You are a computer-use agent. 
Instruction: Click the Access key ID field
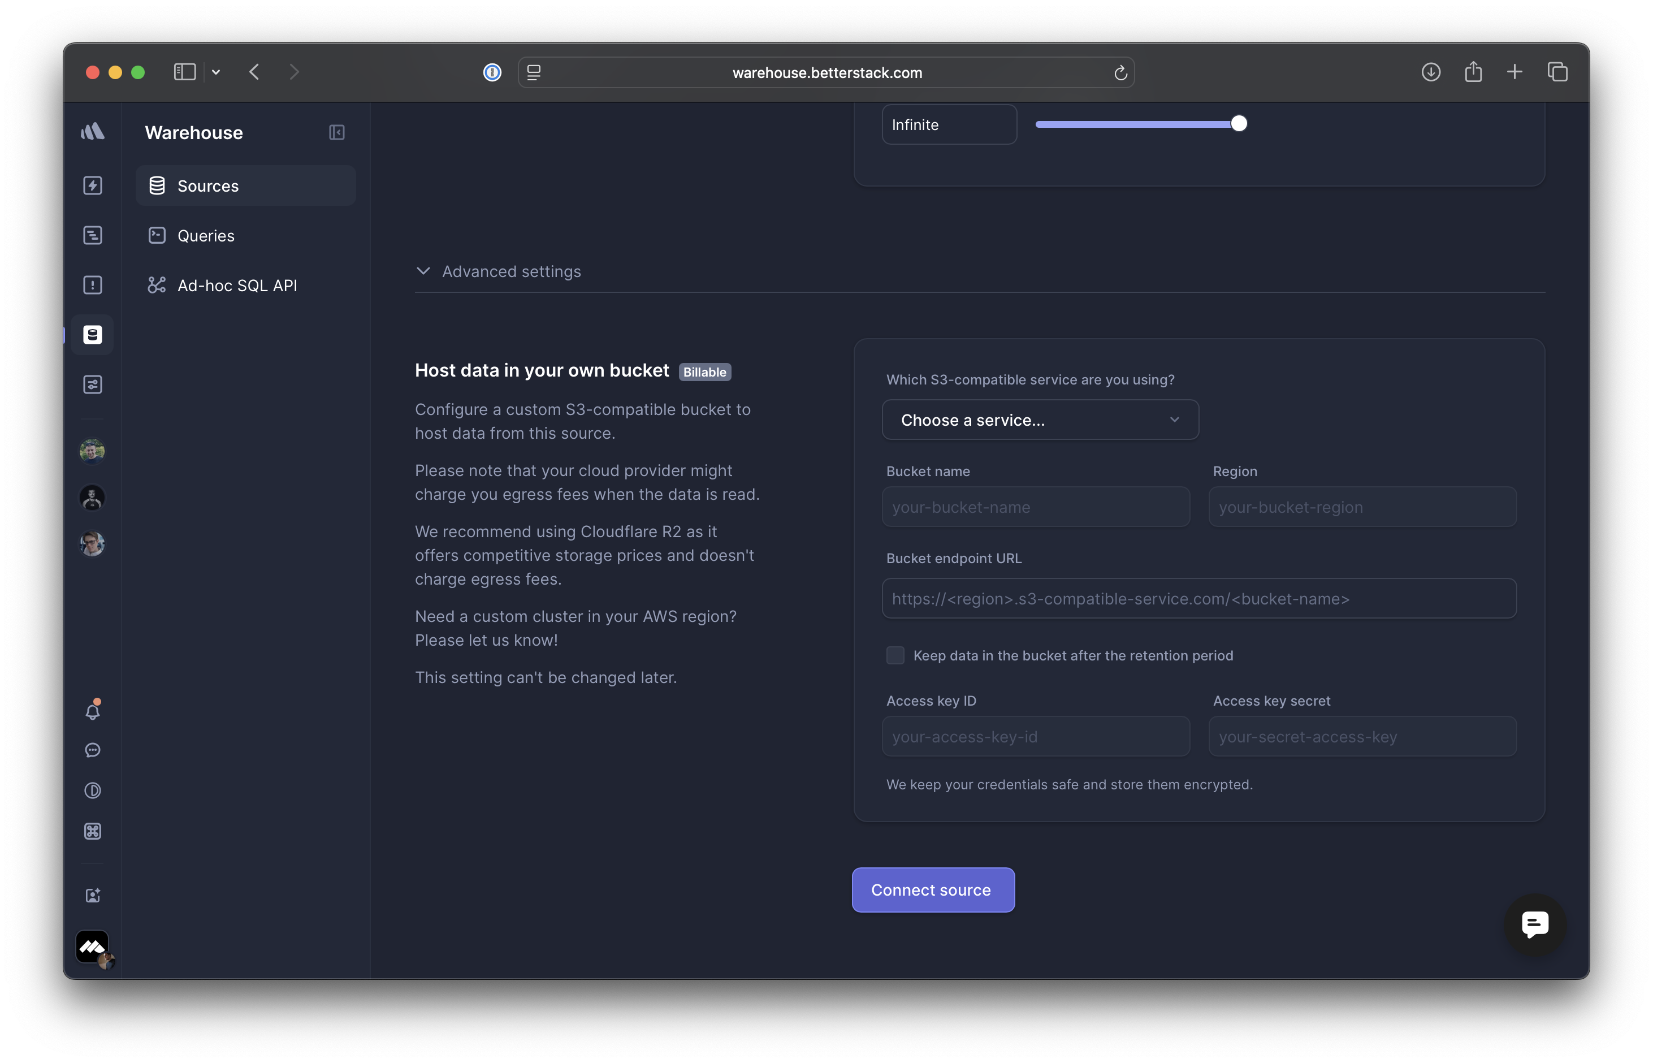click(x=1035, y=737)
